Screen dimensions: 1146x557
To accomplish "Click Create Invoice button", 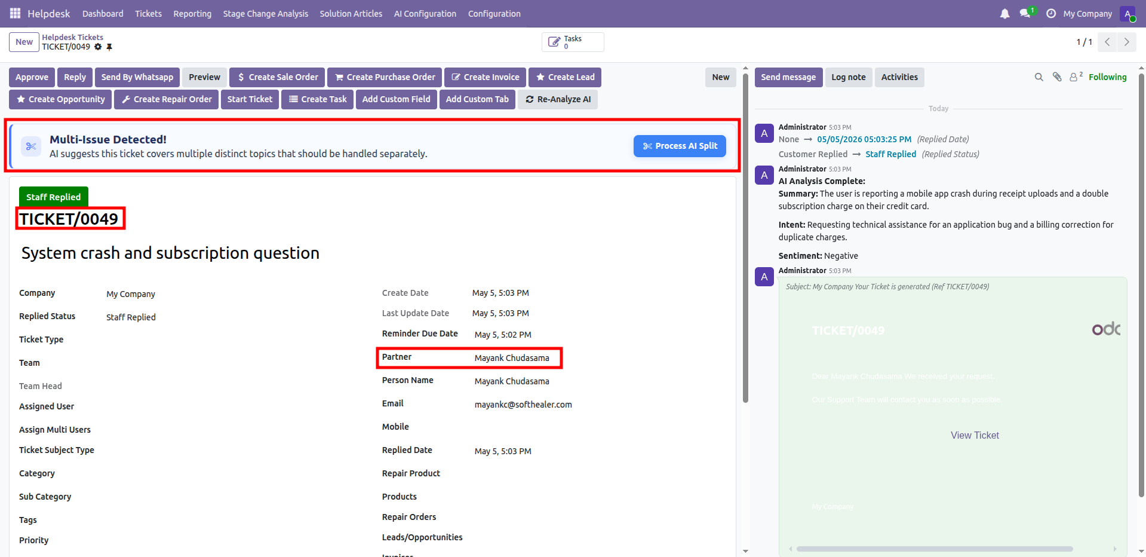I will [485, 77].
